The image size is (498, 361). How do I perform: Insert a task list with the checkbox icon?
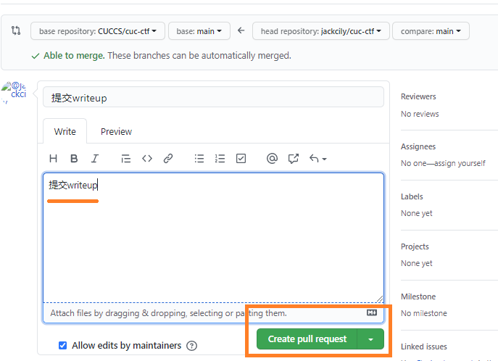[x=241, y=159]
